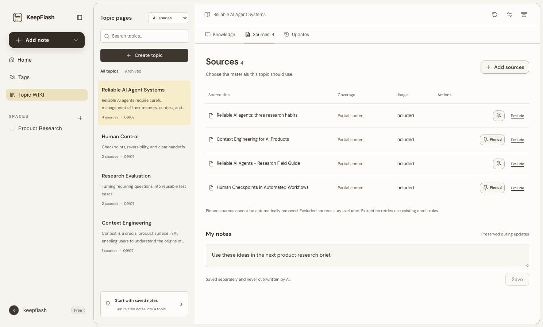Add a new space with plus icon
Screen dimensions: 543x327
(x=80, y=118)
